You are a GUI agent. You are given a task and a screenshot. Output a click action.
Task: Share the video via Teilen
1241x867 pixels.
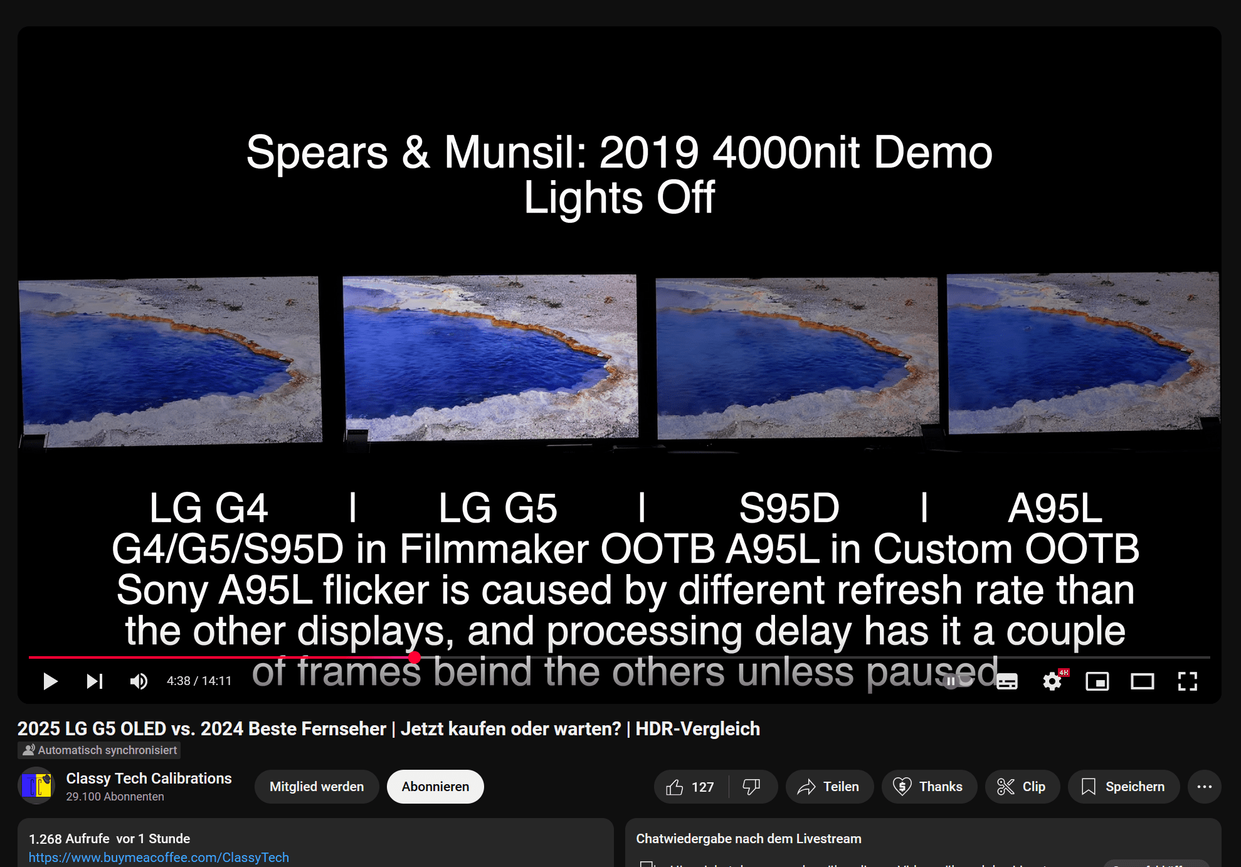(x=829, y=787)
